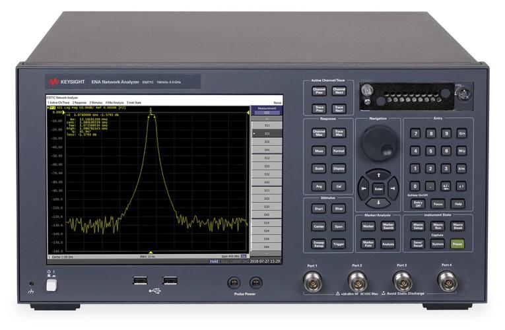Tap number 5 on keypad
Image resolution: width=505 pixels, height=330 pixels.
(431, 150)
